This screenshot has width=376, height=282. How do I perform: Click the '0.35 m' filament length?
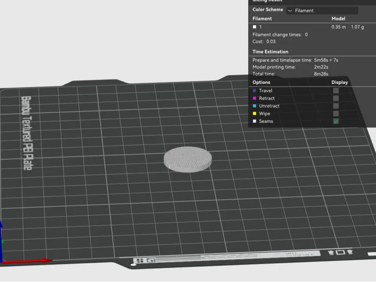click(x=338, y=27)
